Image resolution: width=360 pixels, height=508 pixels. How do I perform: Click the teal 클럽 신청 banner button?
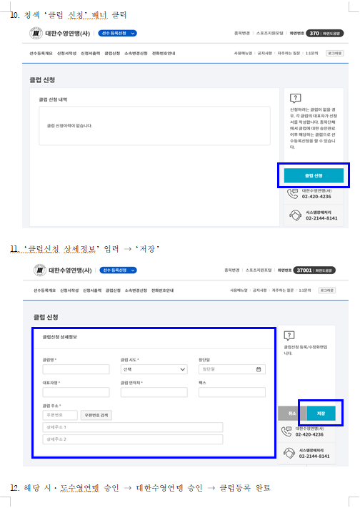[314, 175]
